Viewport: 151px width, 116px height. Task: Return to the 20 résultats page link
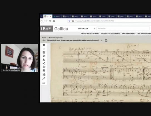(56, 38)
